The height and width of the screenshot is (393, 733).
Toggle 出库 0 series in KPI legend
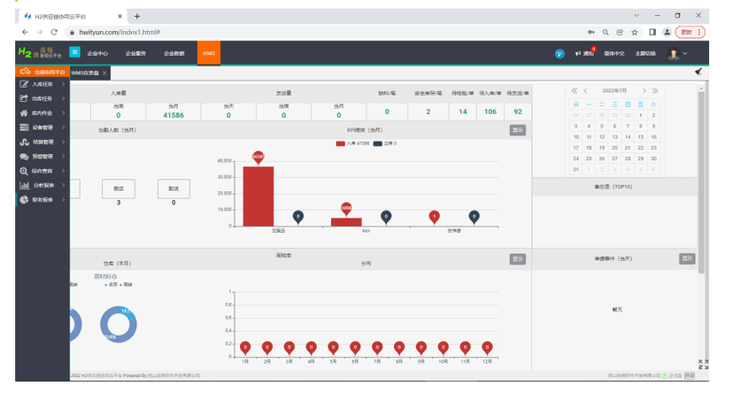pyautogui.click(x=385, y=143)
